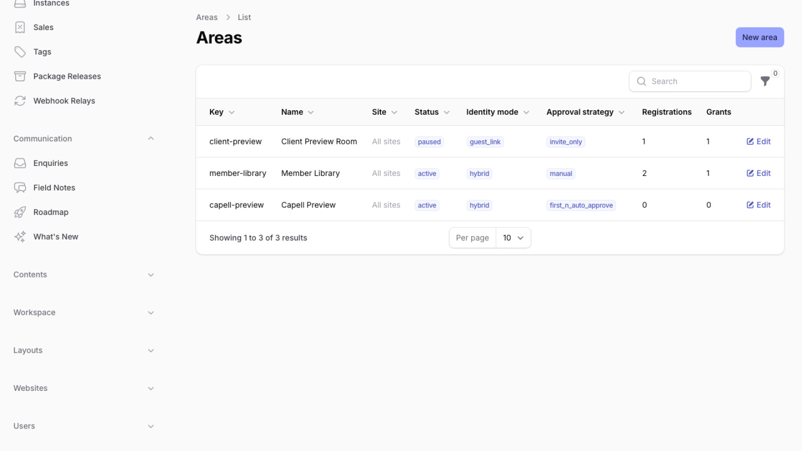Click the Instances sidebar icon

pyautogui.click(x=20, y=4)
